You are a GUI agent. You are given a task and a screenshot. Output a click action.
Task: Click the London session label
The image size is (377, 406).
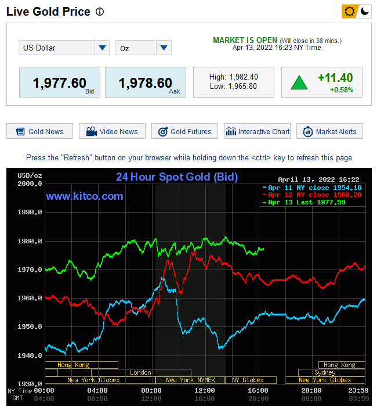pos(141,372)
